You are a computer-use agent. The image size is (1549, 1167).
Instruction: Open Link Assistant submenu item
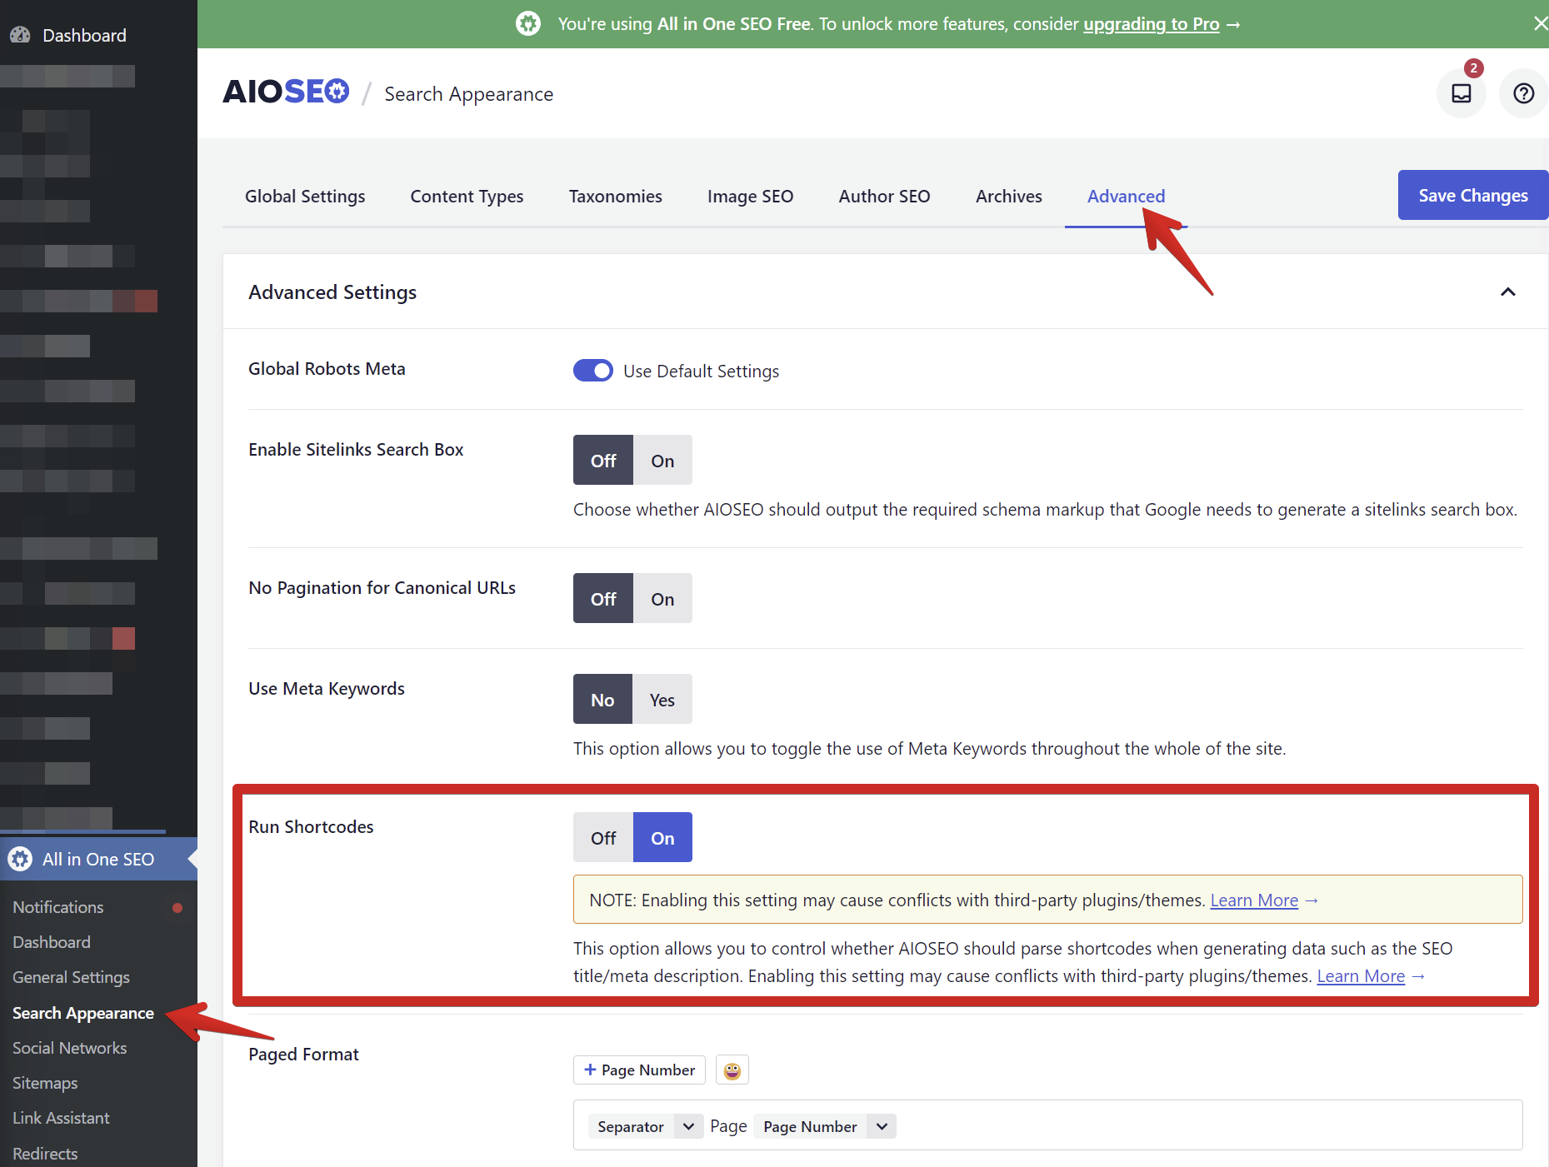pos(61,1118)
